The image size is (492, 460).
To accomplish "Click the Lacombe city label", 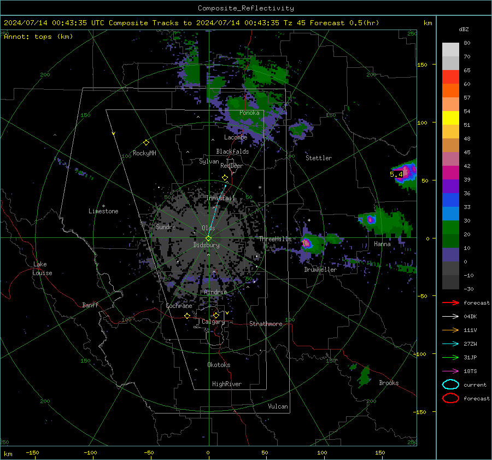I will [236, 137].
